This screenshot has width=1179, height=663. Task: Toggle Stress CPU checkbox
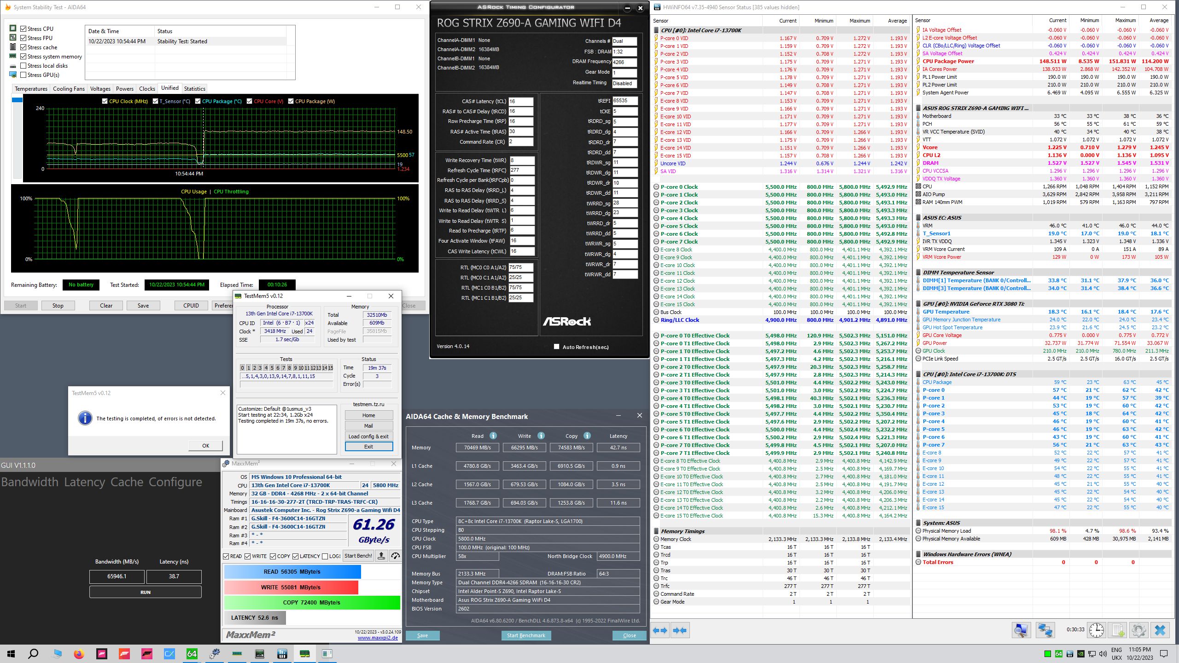(23, 29)
